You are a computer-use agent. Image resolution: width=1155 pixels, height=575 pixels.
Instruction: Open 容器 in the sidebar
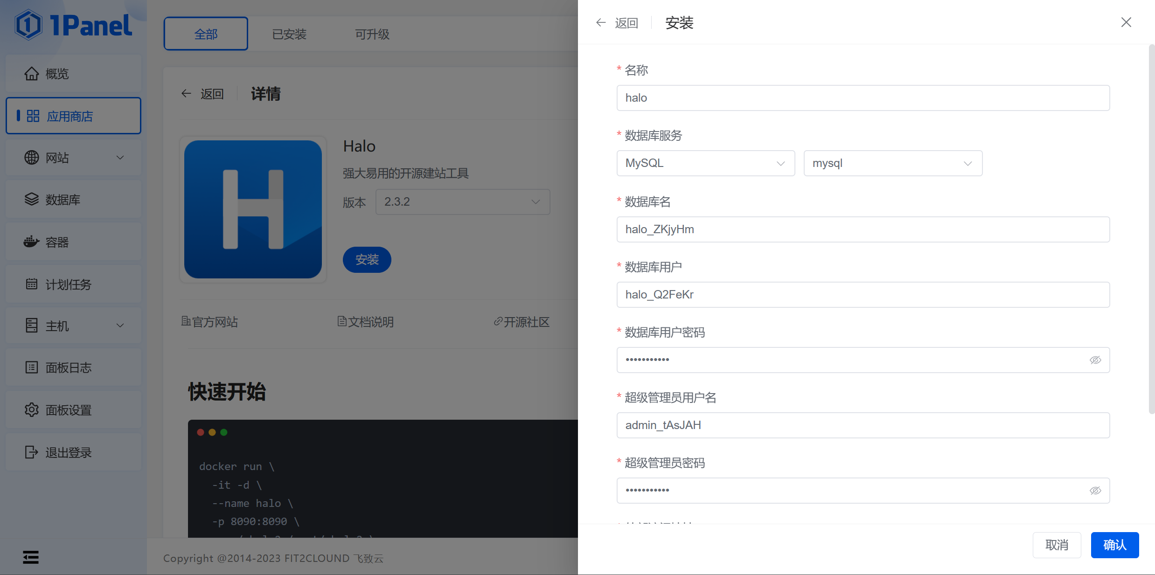73,242
